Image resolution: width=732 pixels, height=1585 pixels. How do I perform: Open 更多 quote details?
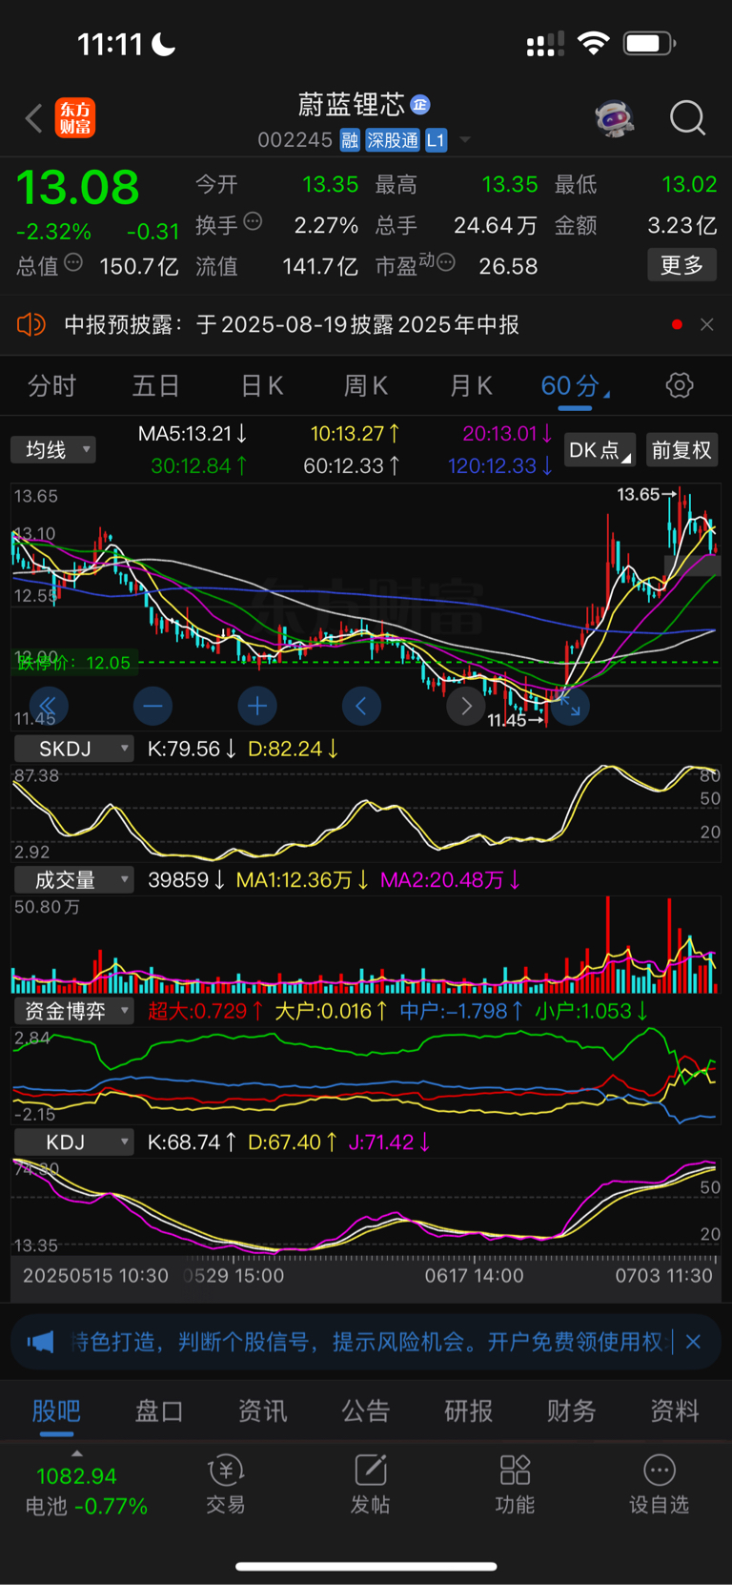pos(681,265)
